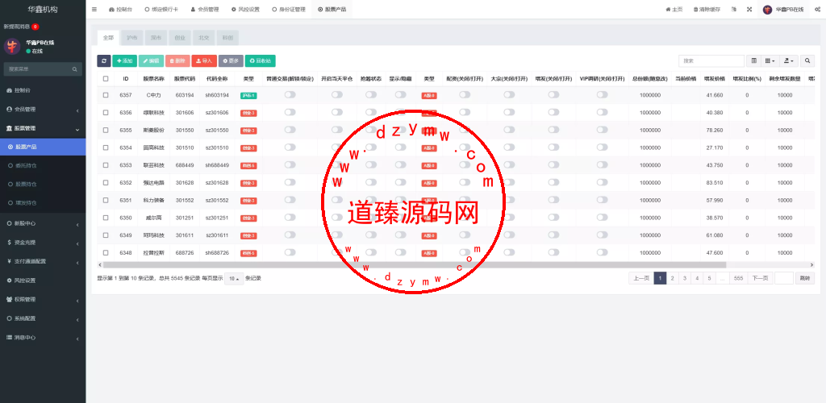Expand 权限管理 in the sidebar

[x=43, y=299]
